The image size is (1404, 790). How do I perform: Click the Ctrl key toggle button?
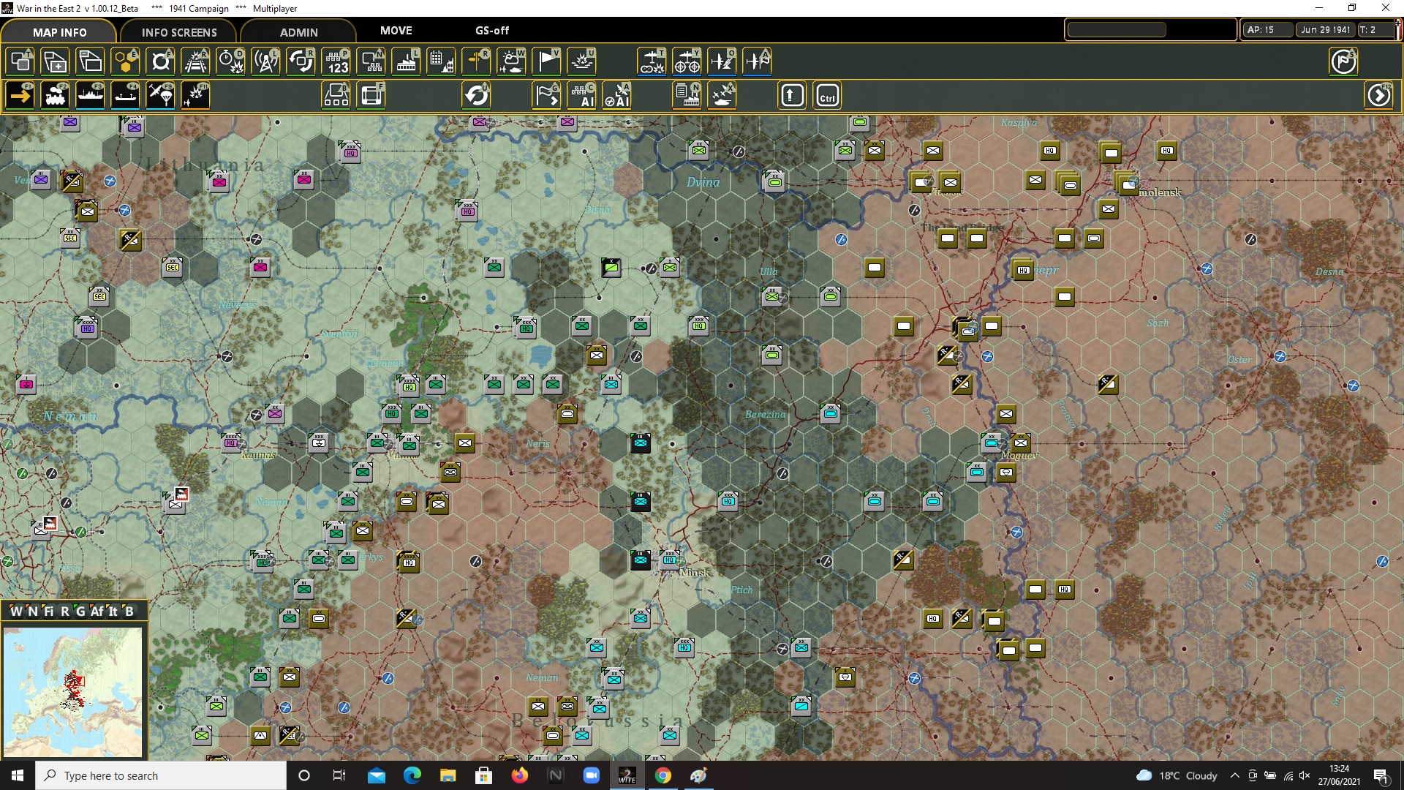point(827,96)
